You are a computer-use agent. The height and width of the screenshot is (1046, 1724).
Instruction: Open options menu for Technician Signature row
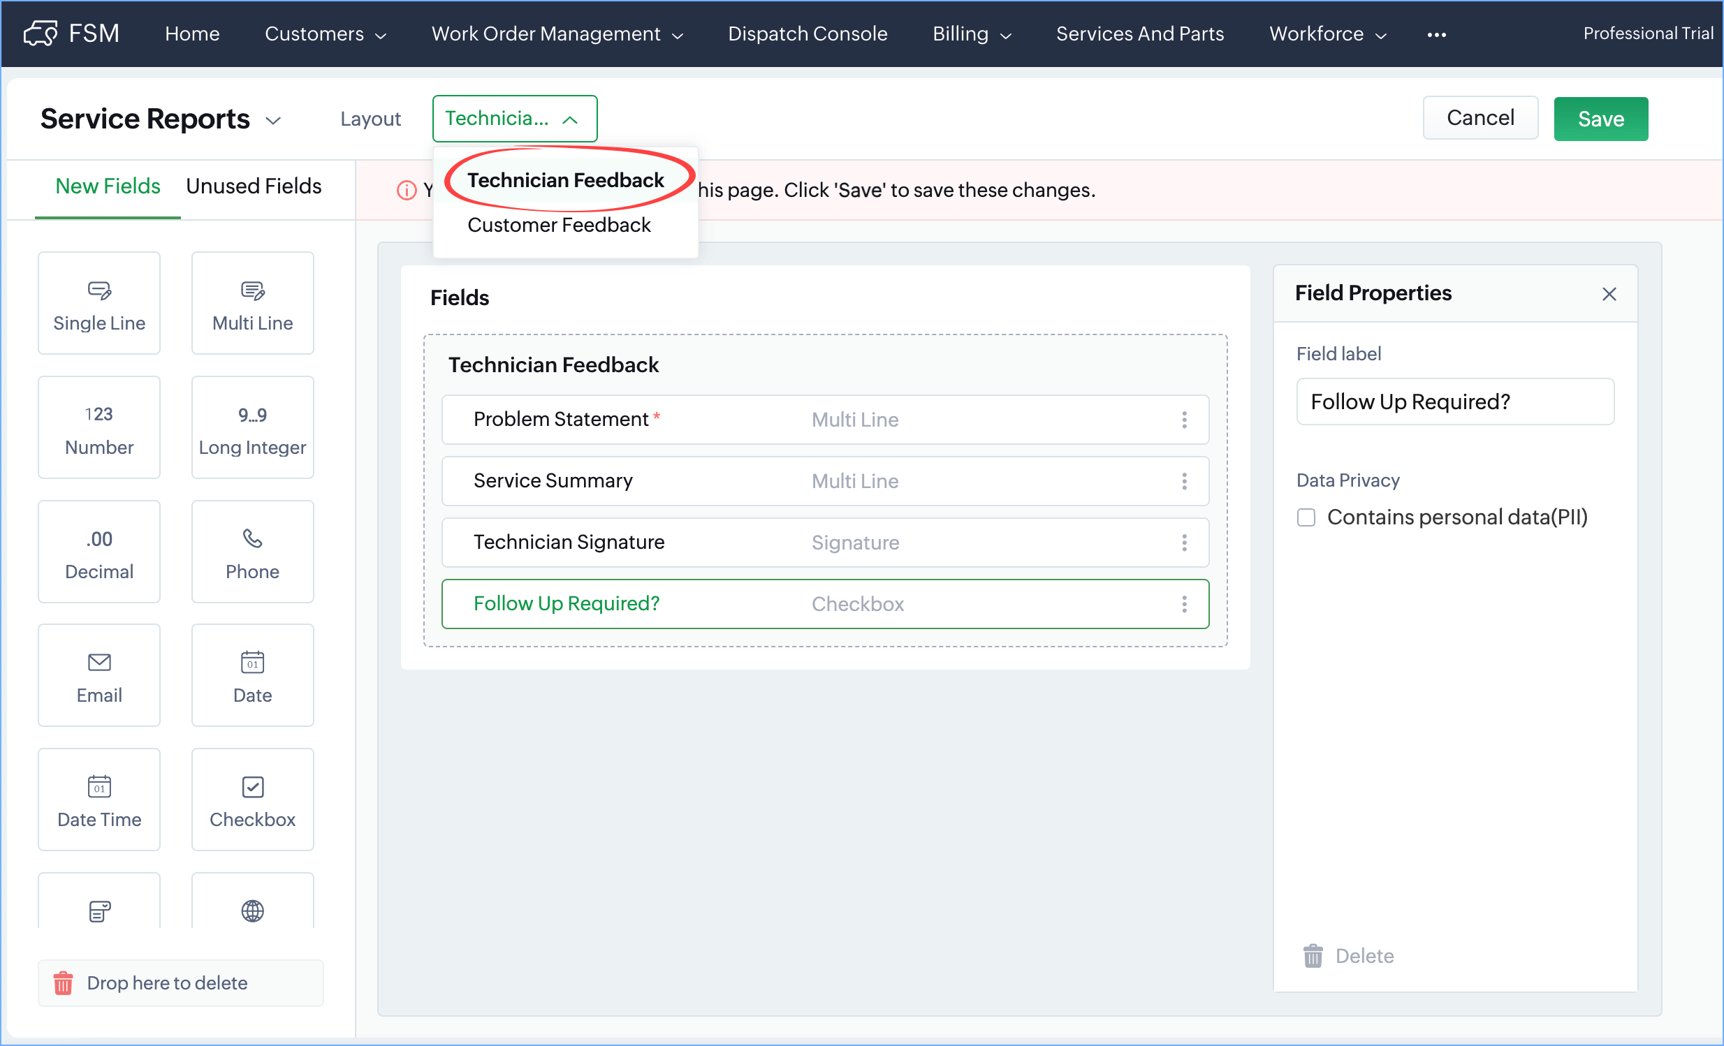1184,543
